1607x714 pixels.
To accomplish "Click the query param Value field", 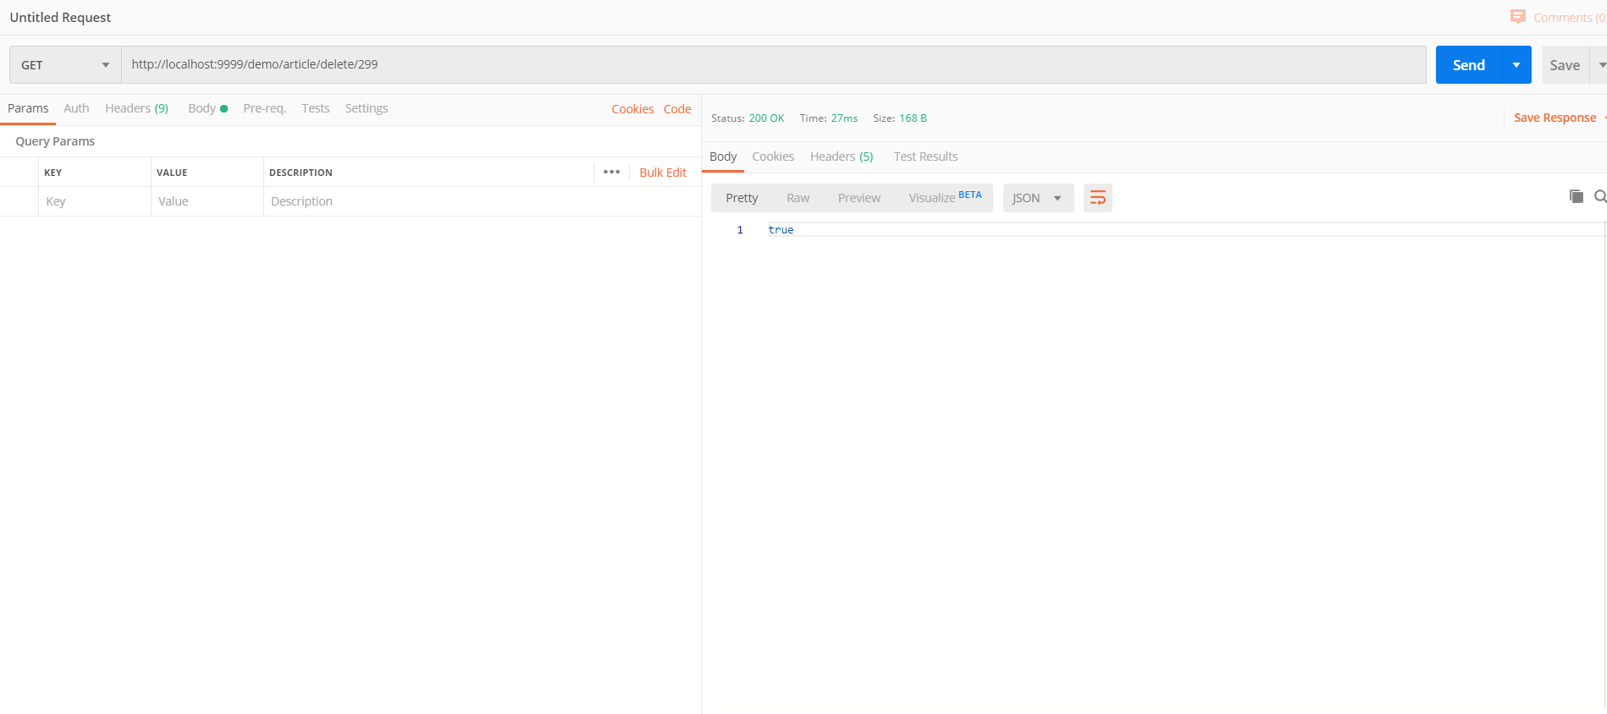I will point(207,201).
